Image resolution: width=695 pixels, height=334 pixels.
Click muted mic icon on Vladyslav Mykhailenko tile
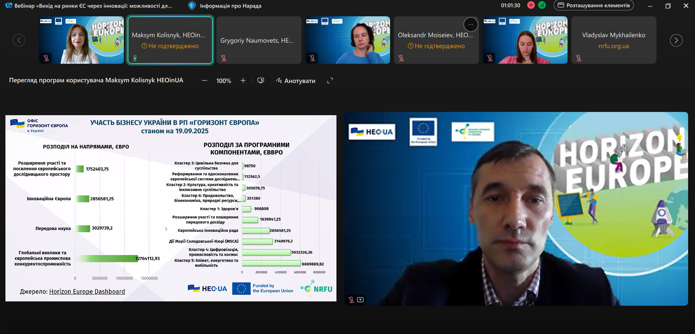(x=578, y=58)
